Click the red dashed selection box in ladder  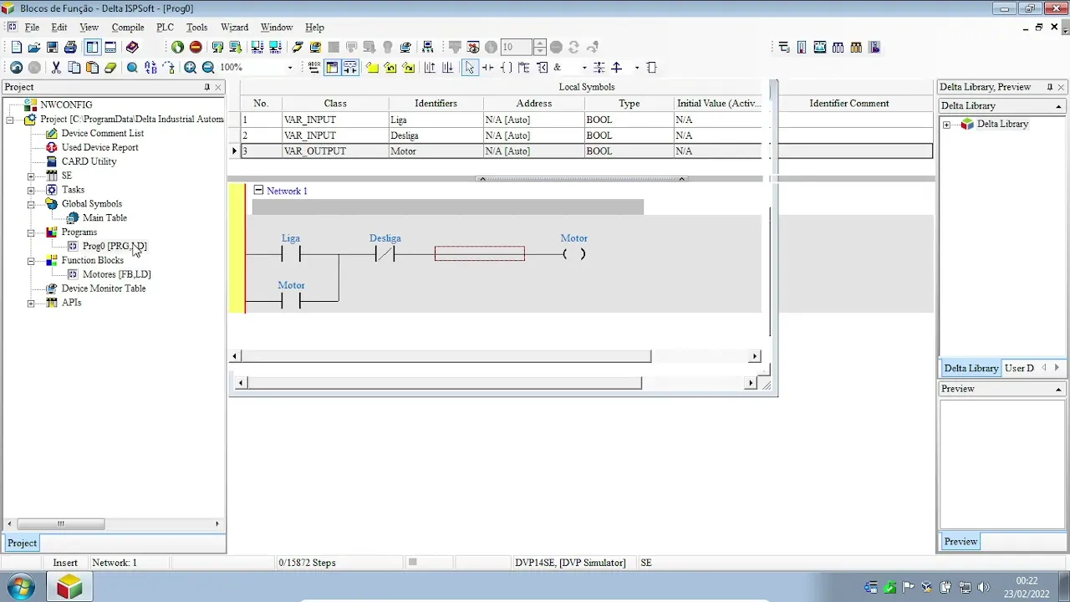click(x=480, y=253)
